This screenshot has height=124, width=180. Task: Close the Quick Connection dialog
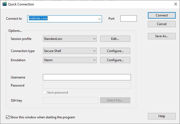point(175,4)
